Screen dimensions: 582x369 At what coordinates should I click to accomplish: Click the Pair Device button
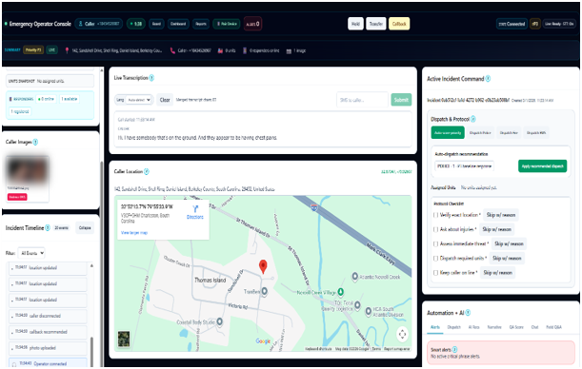[x=227, y=24]
